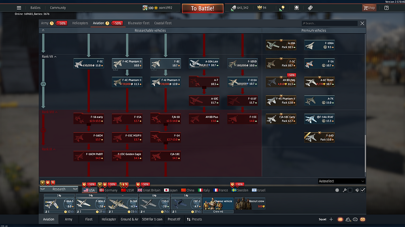Click the collapse arrow left of the Researchable vehicles header
Image resolution: width=405 pixels, height=227 pixels.
coord(43,30)
